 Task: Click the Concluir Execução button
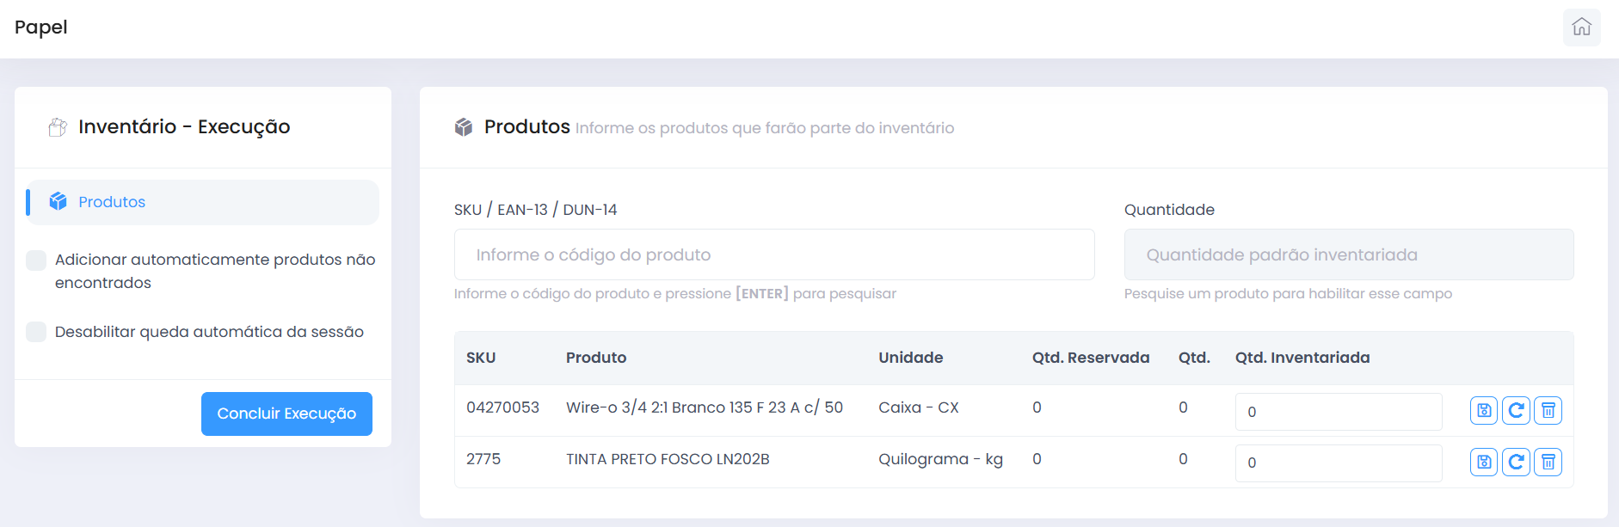286,414
